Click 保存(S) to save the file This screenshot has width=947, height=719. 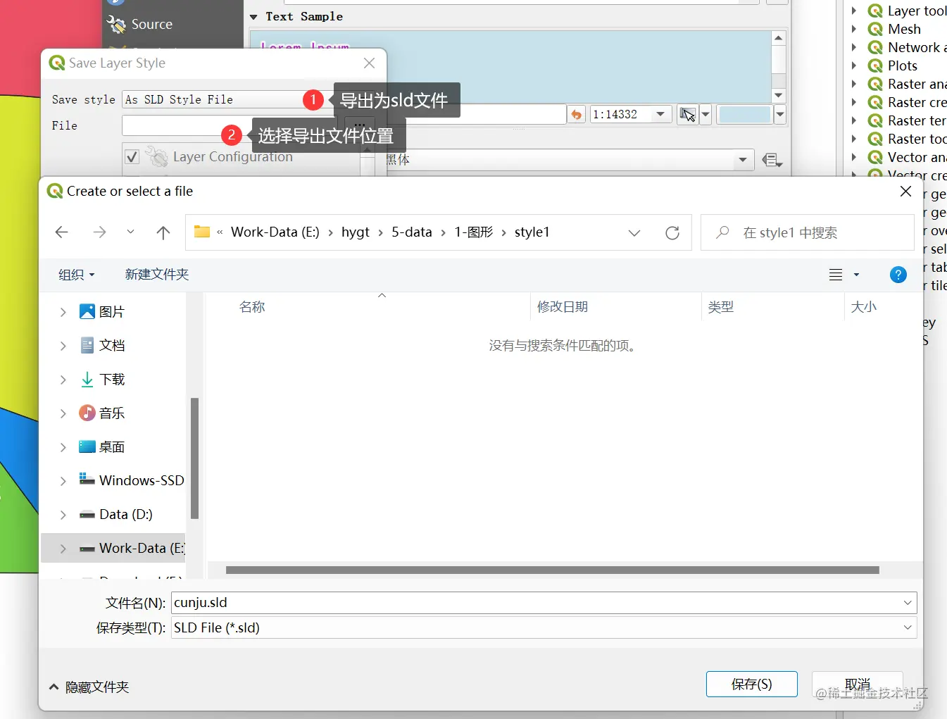pos(752,684)
